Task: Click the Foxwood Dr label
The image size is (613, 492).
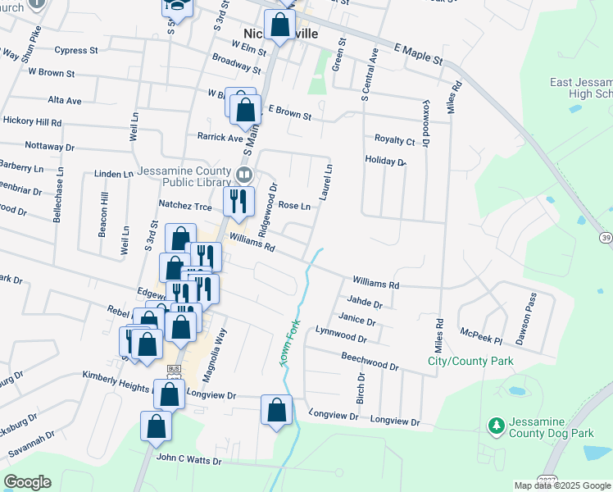Action: tap(426, 124)
